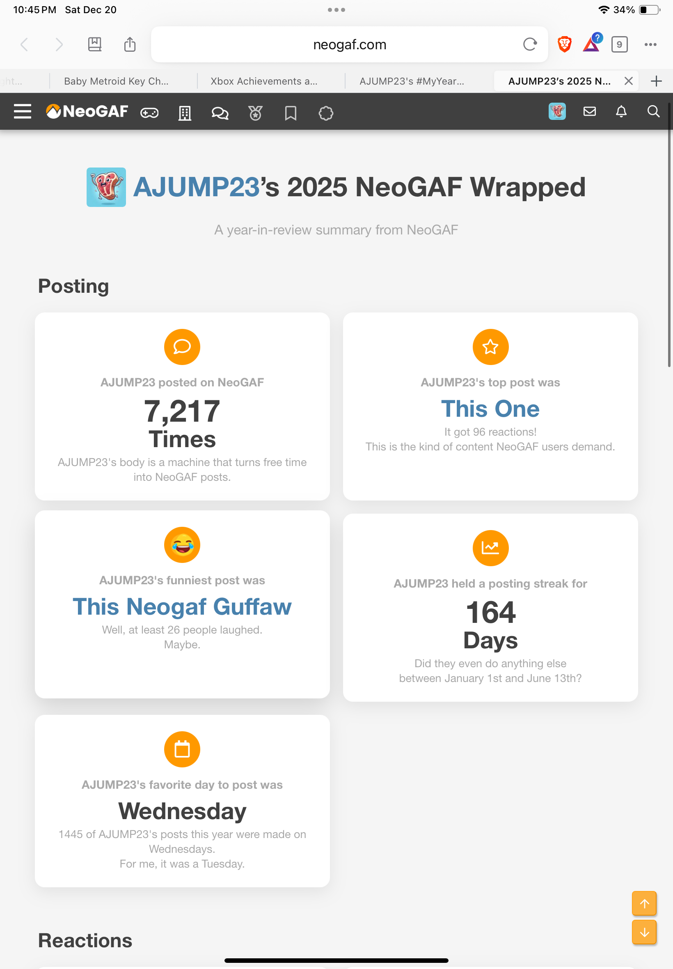Open the bookmarks icon in NeoGAF navbar
The image size is (673, 969).
291,113
